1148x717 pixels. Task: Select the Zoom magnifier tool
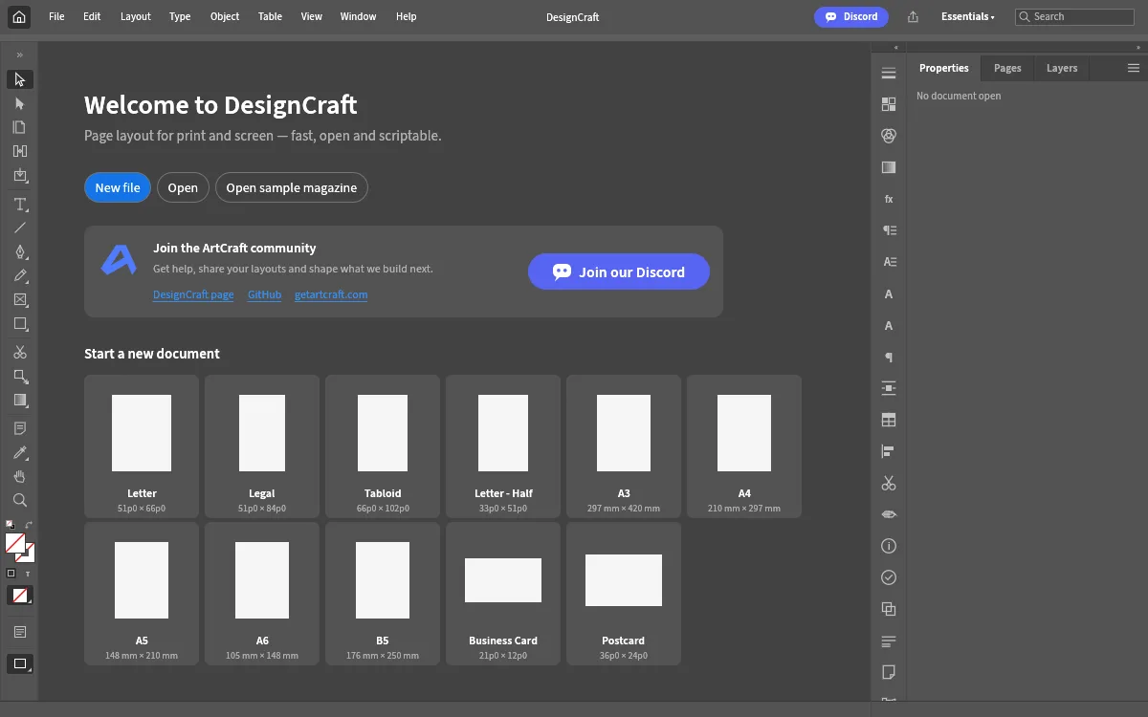click(x=20, y=500)
